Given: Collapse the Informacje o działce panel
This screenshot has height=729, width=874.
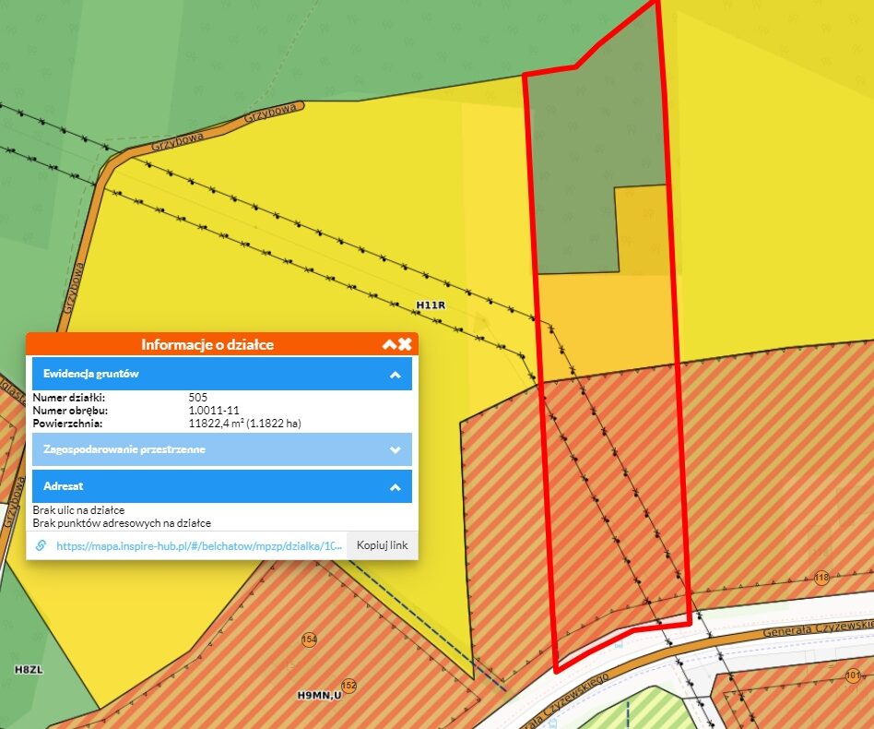Looking at the screenshot, I should (389, 344).
